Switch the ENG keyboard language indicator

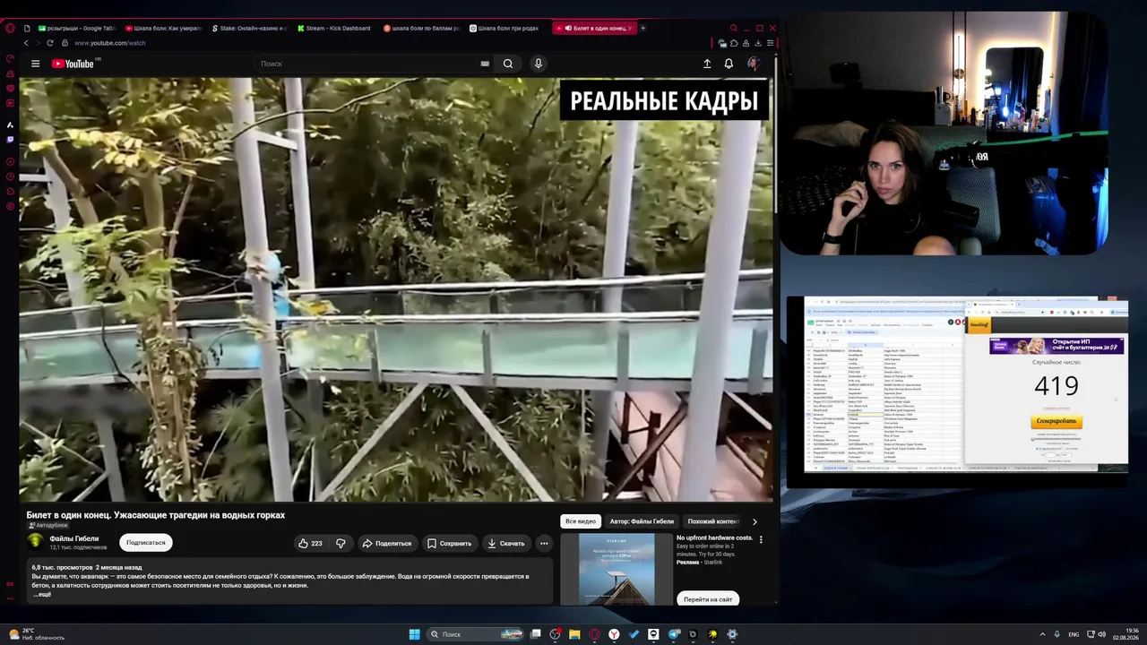1074,634
